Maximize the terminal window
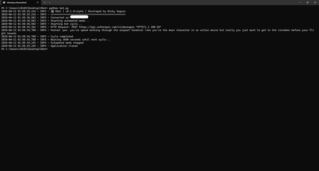This screenshot has width=319, height=171. click(307, 3)
